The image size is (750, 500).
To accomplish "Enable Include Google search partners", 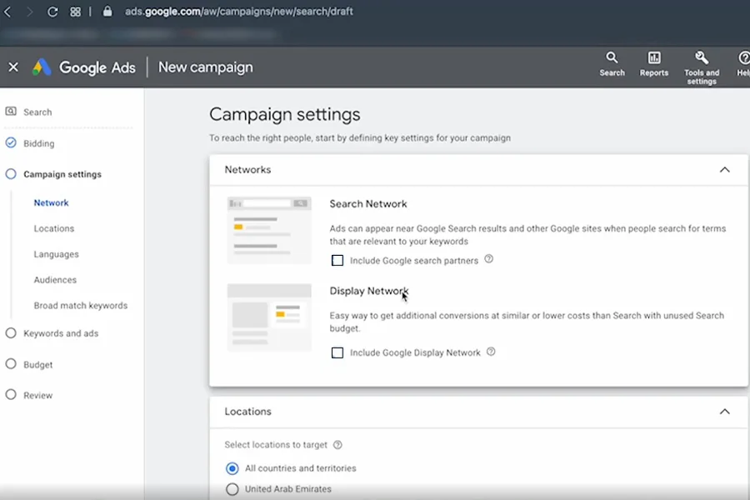I will [337, 260].
